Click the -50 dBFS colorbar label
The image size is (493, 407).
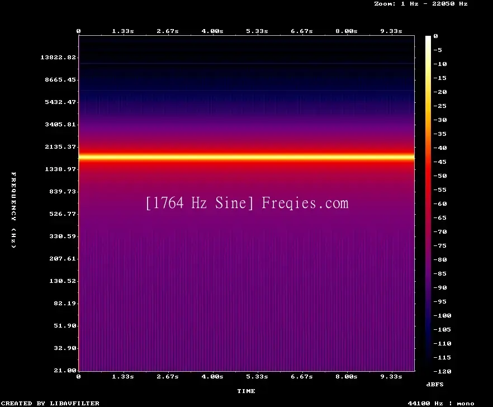coord(440,176)
